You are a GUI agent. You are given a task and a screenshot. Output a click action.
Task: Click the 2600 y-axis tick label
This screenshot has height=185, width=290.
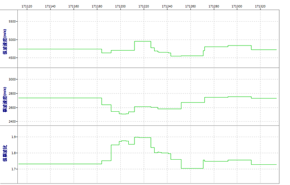(x=12, y=108)
